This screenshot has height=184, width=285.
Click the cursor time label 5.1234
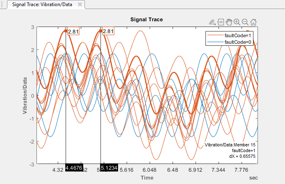coord(109,168)
